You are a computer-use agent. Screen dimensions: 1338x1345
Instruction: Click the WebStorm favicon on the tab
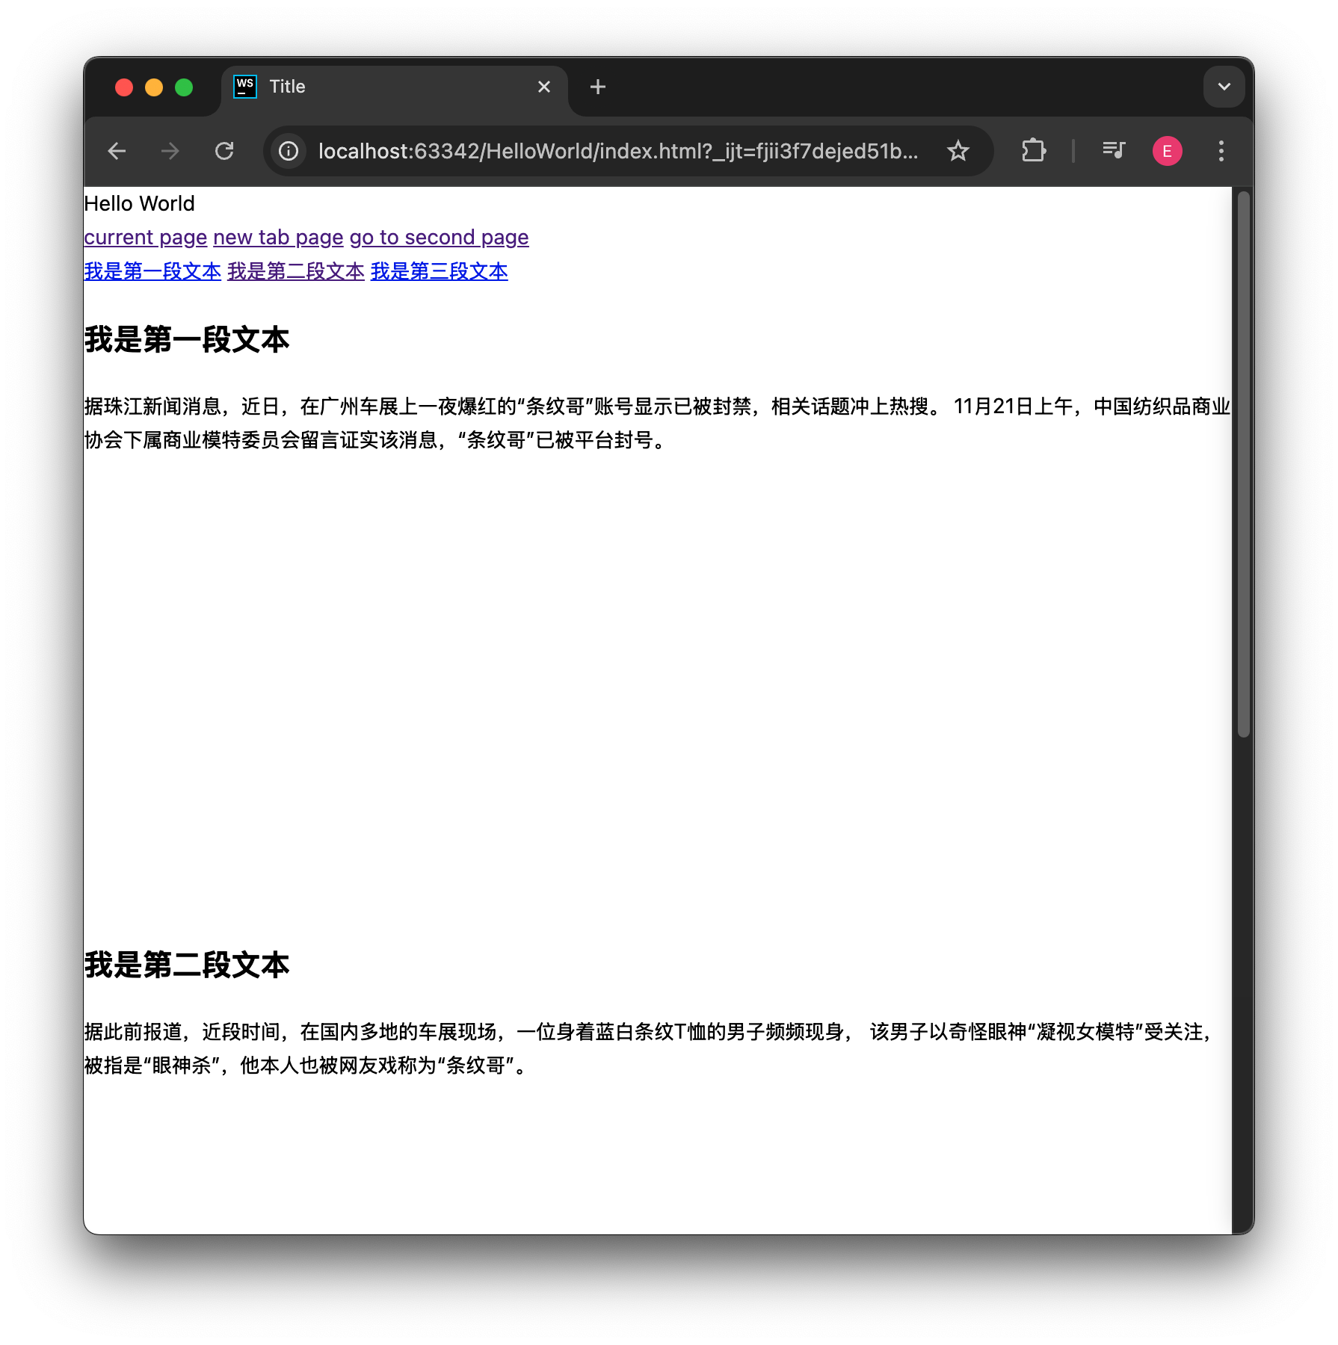(x=244, y=87)
